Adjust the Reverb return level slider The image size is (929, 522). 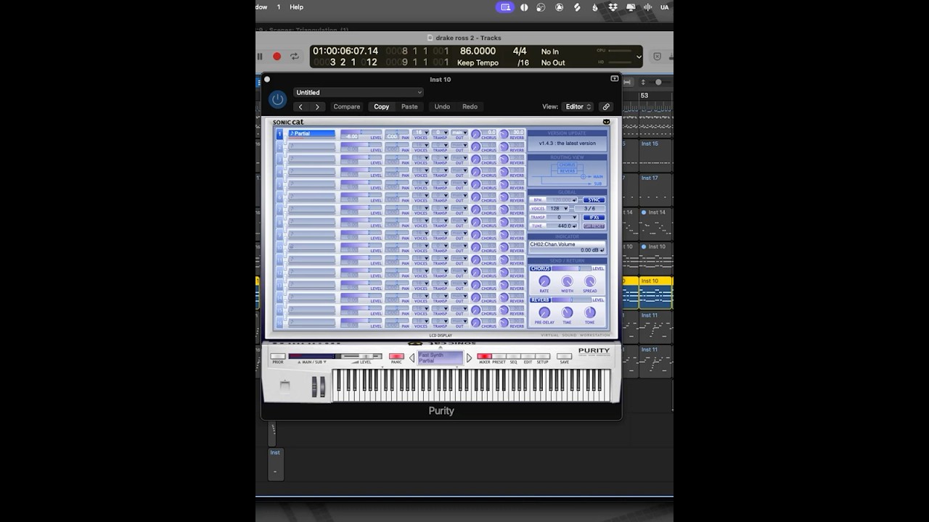(x=571, y=300)
